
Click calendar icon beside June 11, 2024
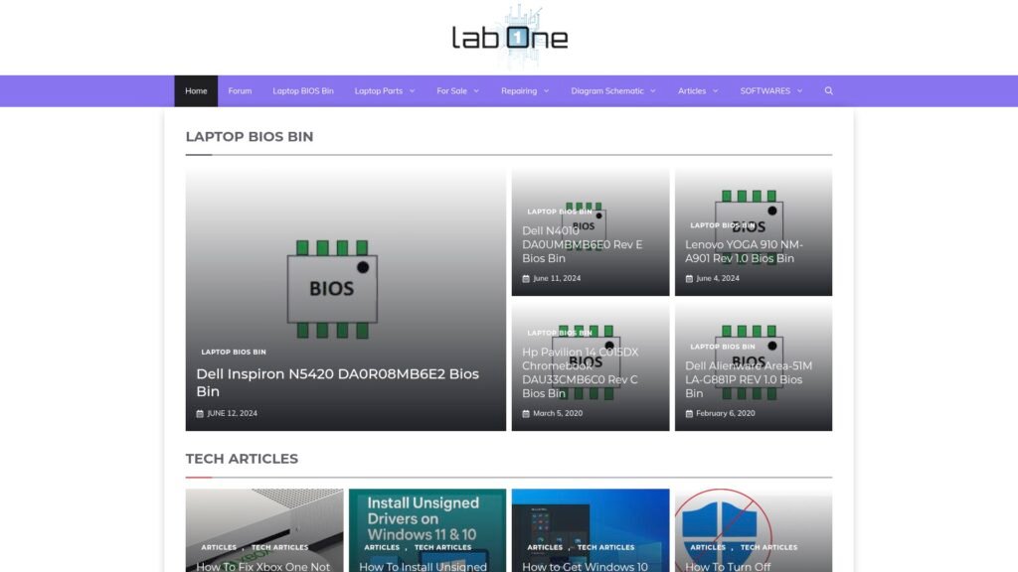click(526, 278)
